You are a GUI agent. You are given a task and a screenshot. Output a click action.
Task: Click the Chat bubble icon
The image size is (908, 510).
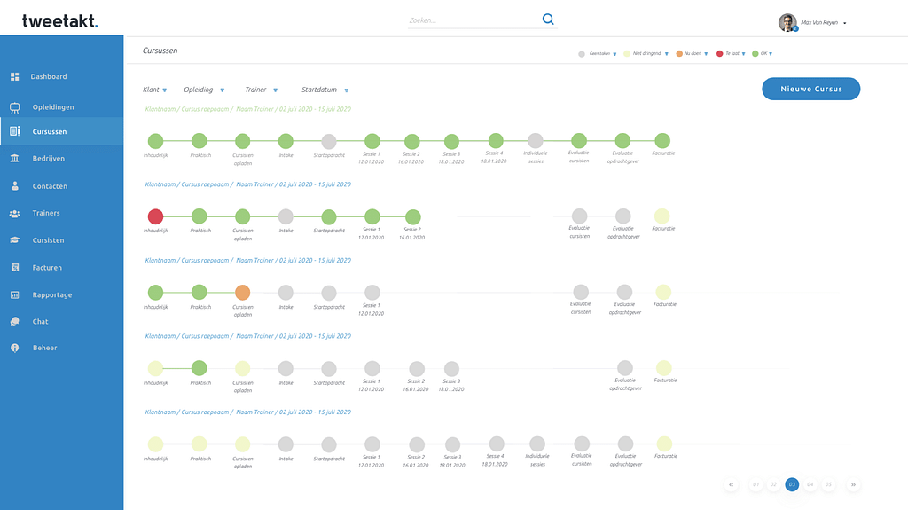coord(15,322)
